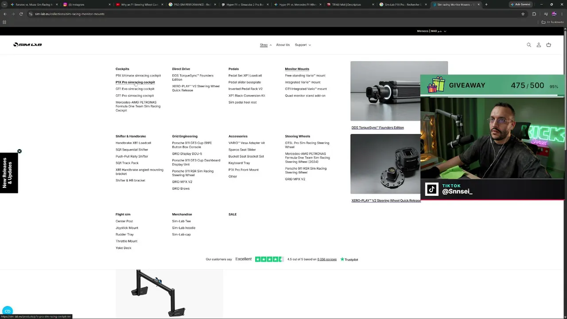The image size is (567, 319).
Task: Open the browser extensions icon
Action: (x=534, y=14)
